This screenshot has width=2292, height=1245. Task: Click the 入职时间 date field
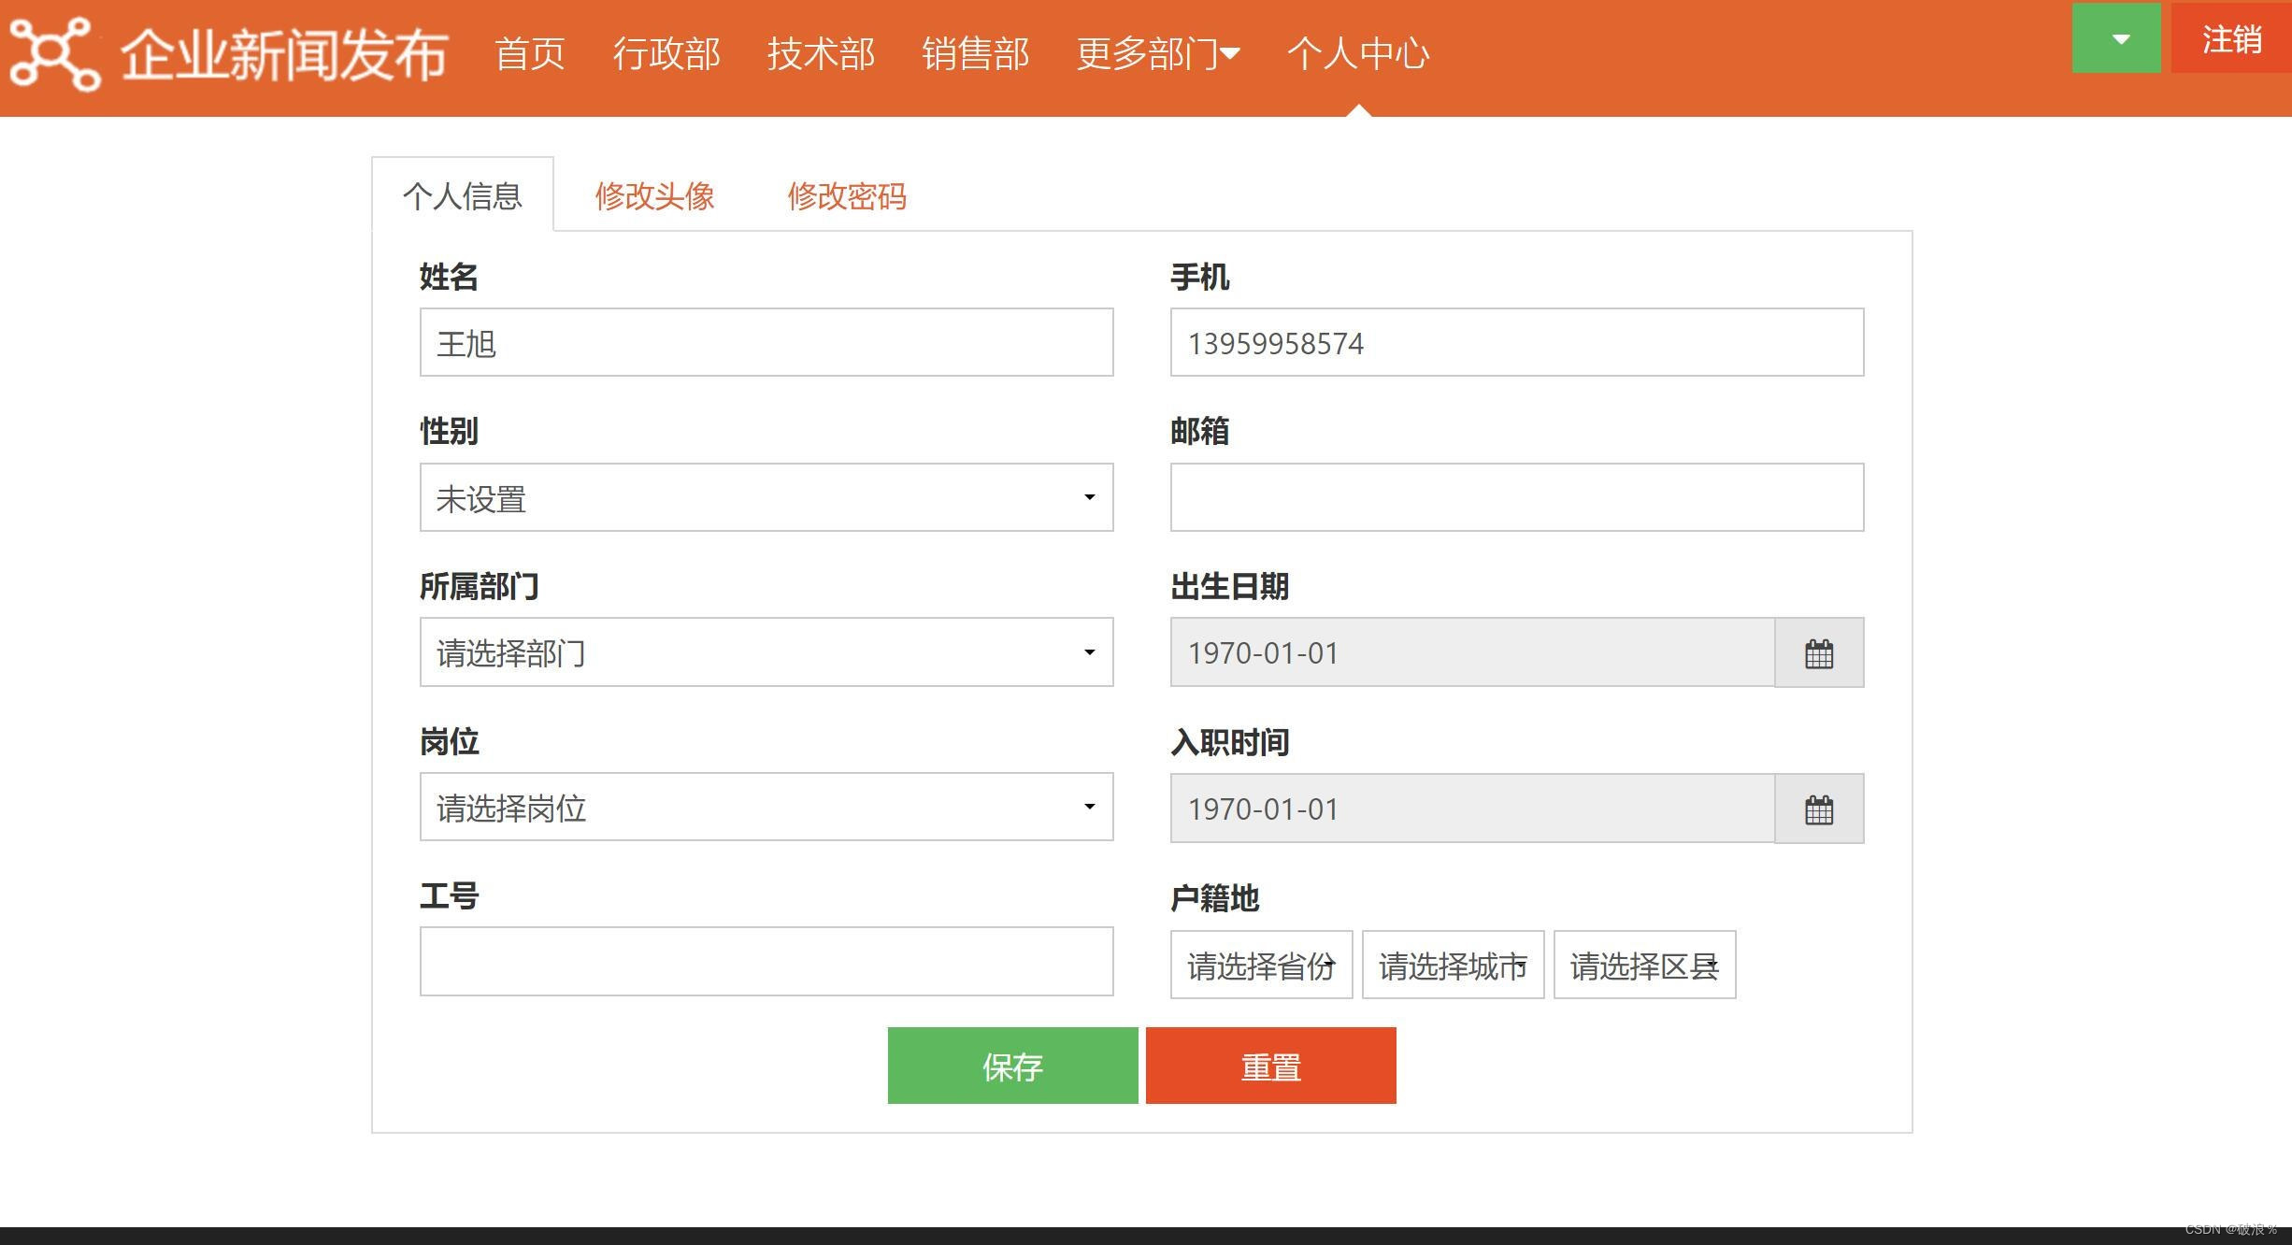1472,809
